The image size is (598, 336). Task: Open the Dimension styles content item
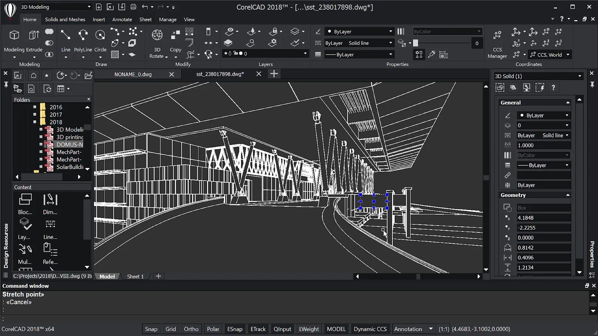click(x=50, y=204)
